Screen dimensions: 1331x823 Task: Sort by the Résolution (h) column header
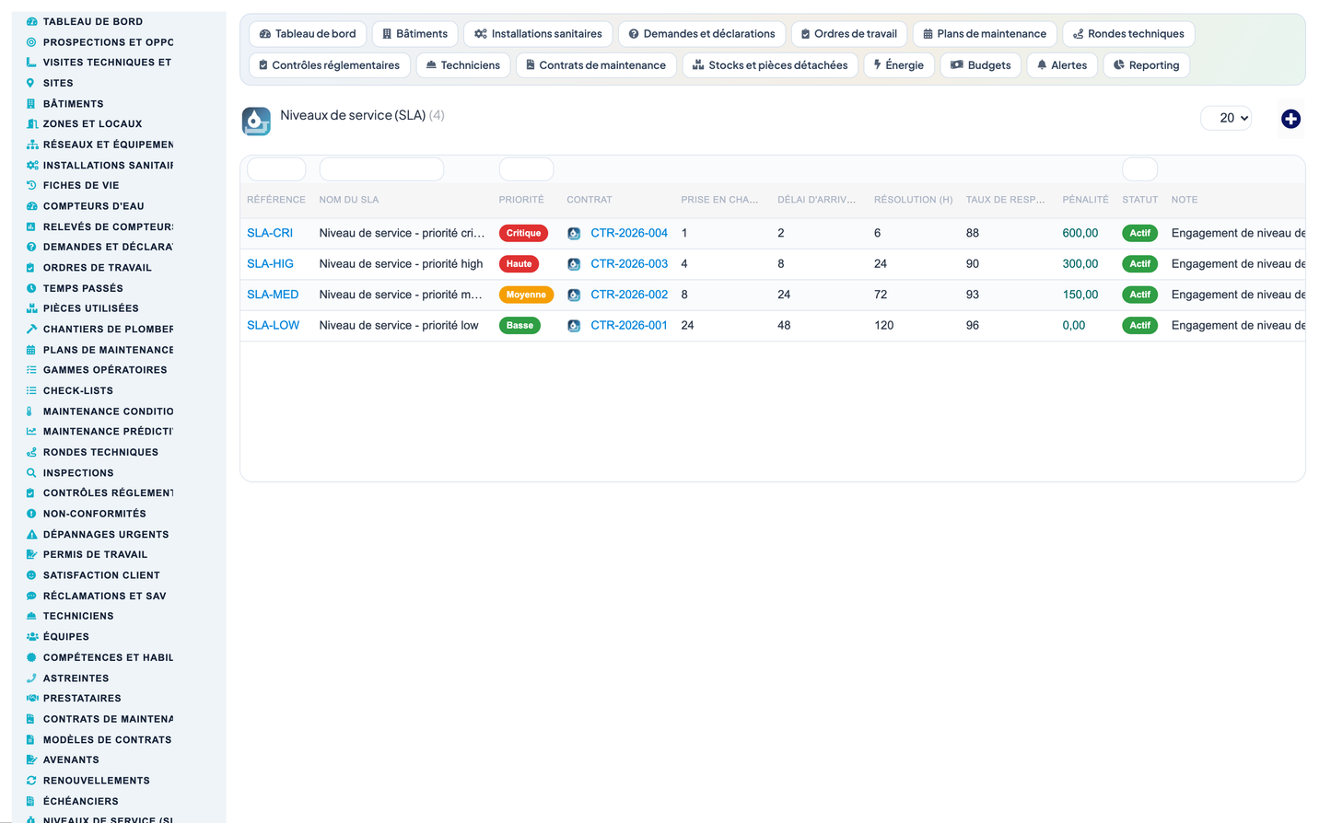[x=913, y=200]
